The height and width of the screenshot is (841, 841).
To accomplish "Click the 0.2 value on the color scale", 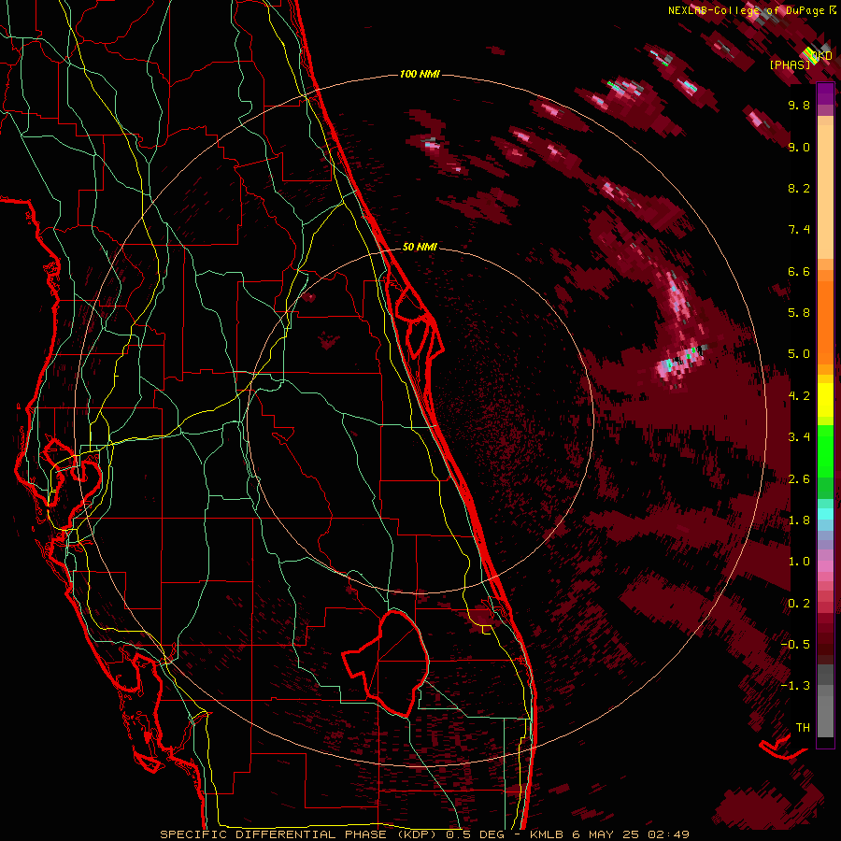I will 799,604.
